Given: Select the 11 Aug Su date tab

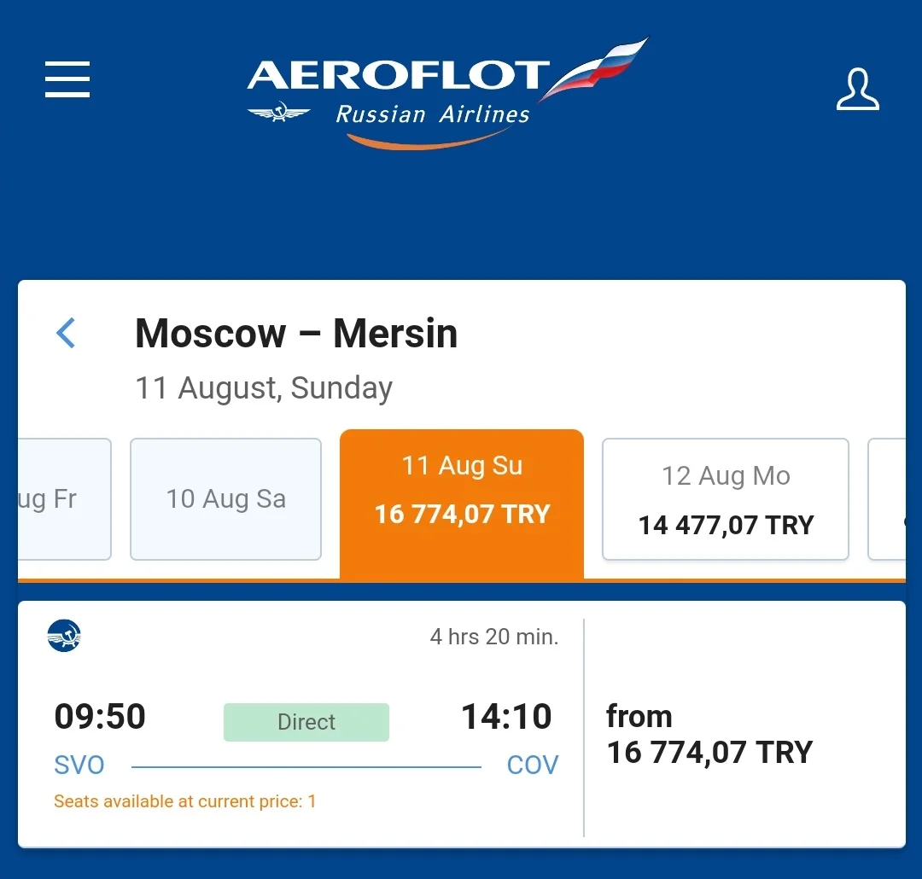Looking at the screenshot, I should tap(462, 491).
